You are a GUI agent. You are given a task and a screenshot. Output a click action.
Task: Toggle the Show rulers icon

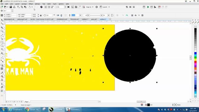tap(72, 7)
